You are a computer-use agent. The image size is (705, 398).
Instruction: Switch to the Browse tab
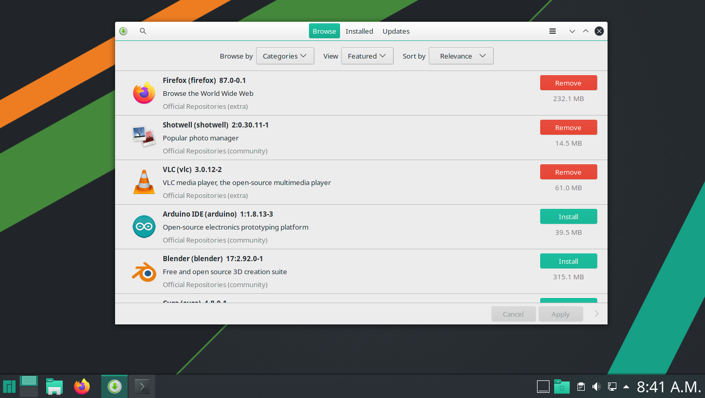coord(325,31)
